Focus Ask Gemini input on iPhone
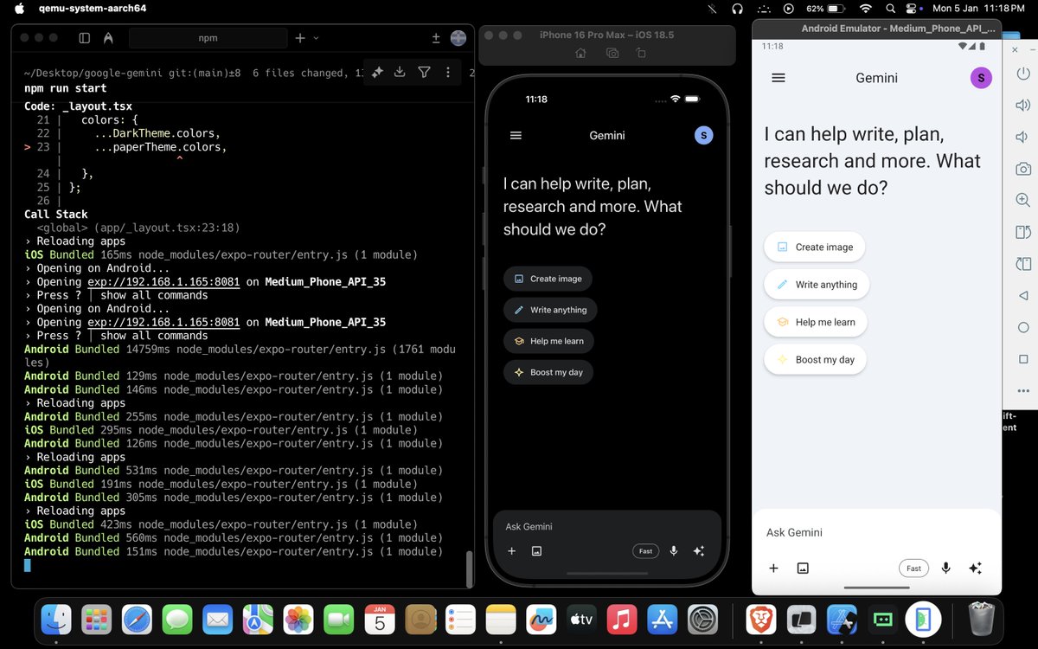 pos(605,526)
